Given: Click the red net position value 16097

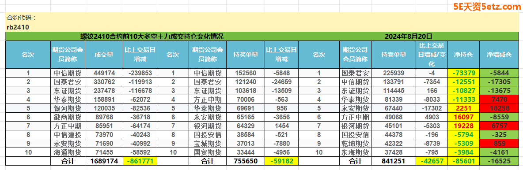Looking at the screenshot, I should (463, 117).
